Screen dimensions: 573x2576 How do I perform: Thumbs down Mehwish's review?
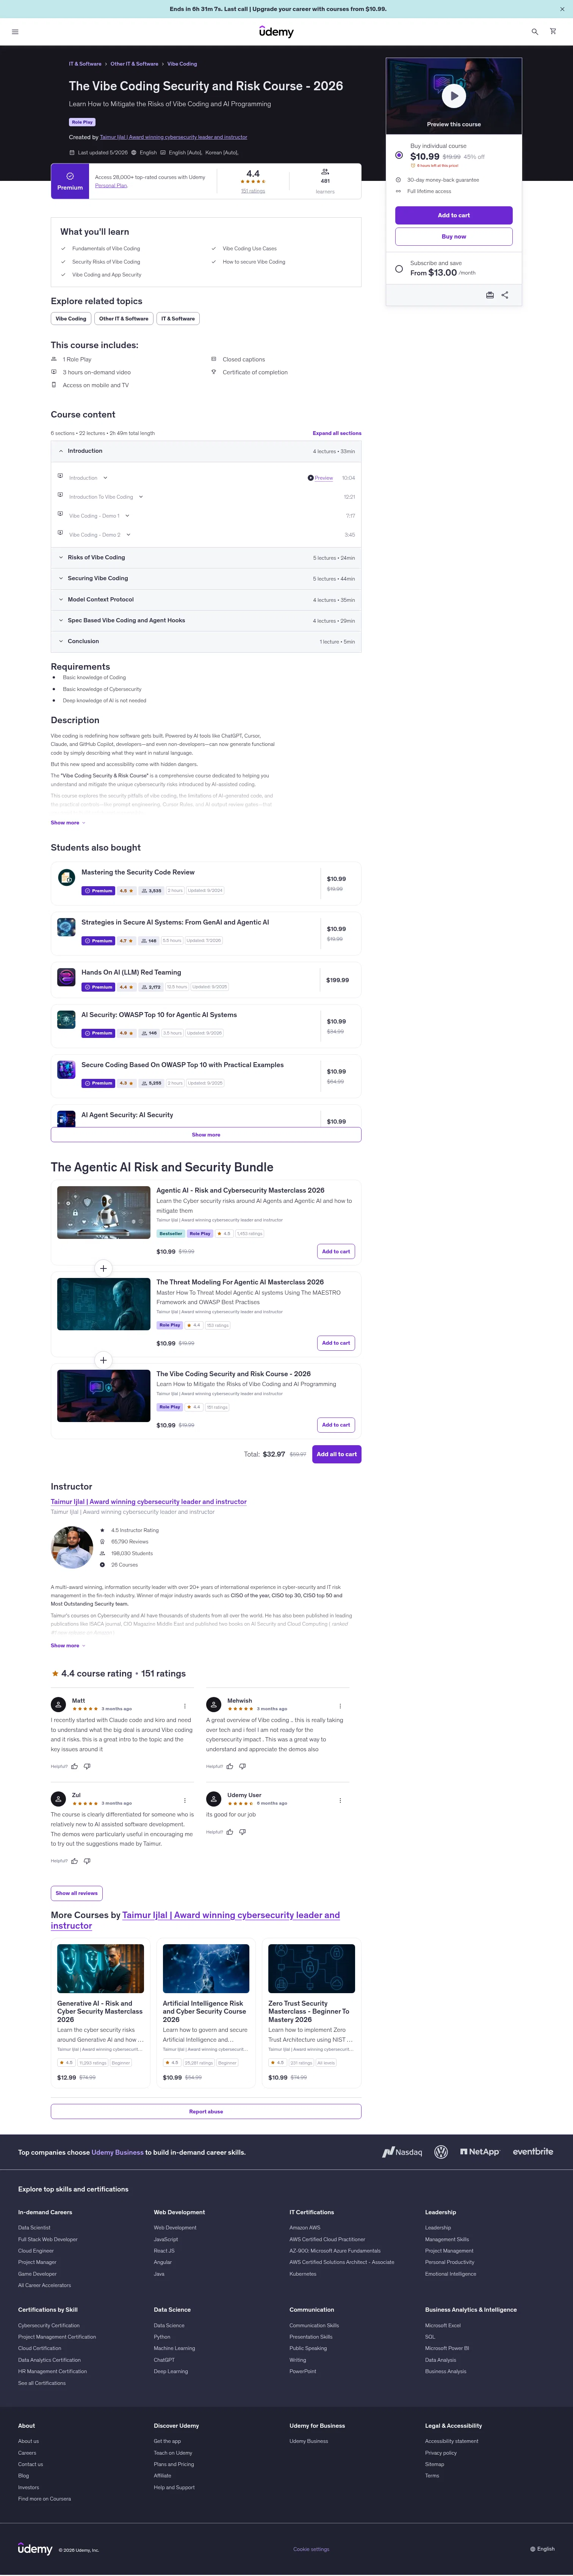242,1766
